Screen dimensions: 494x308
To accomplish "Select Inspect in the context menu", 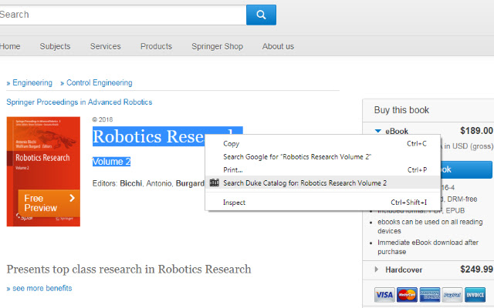I will [x=234, y=203].
